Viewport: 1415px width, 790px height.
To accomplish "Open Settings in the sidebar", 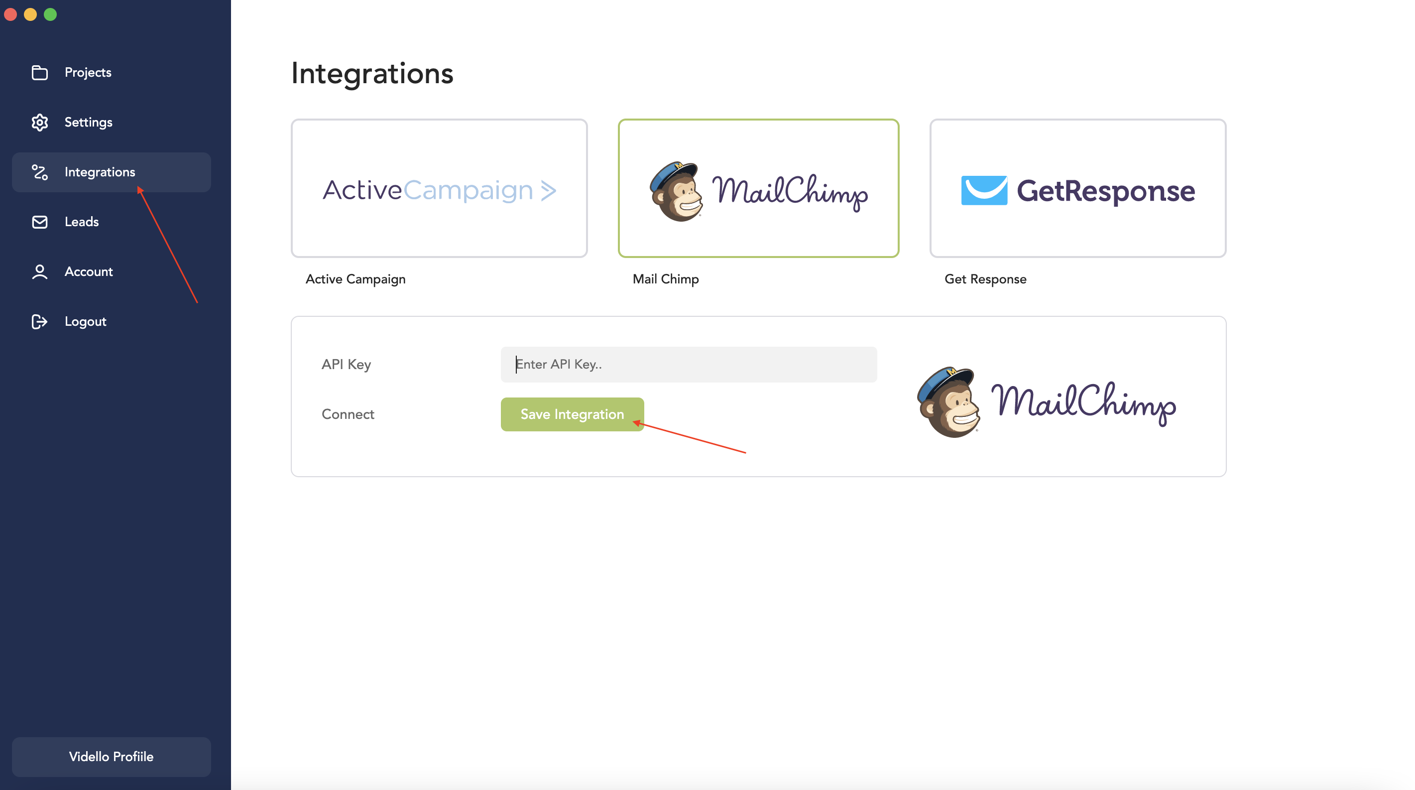I will click(x=111, y=123).
